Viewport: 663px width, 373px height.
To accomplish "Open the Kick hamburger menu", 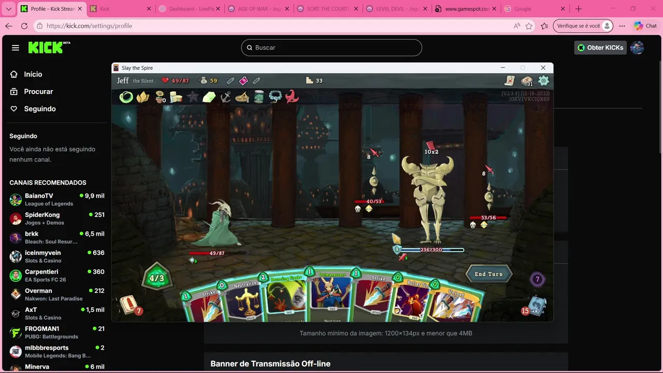I will click(16, 48).
